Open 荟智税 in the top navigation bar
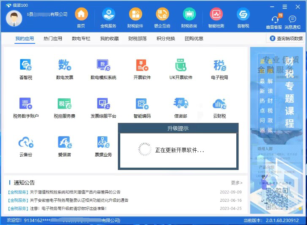The width and height of the screenshot is (307, 225). tap(243, 18)
